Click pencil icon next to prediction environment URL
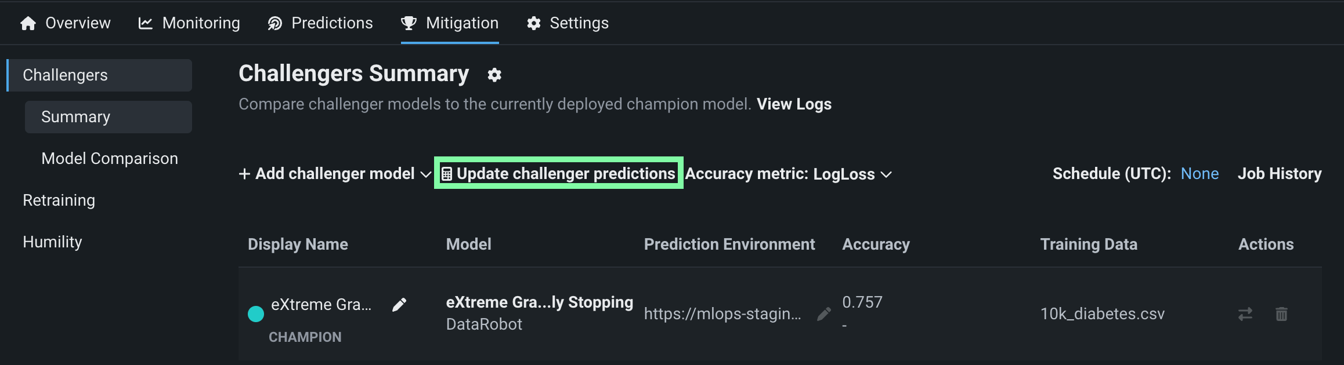 [823, 314]
